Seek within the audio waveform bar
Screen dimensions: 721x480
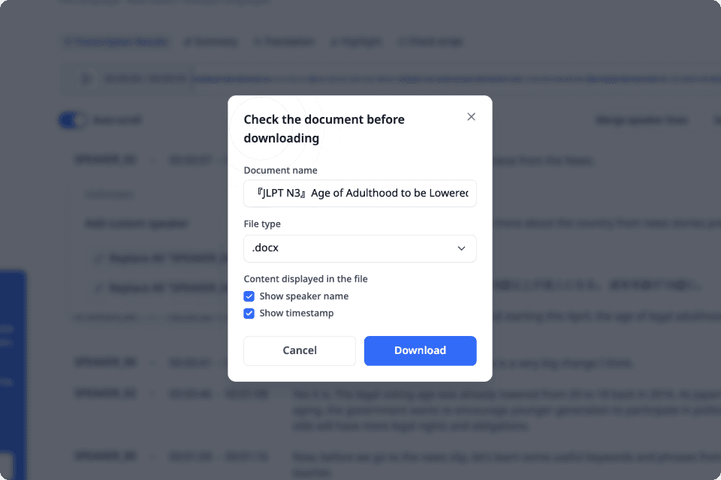tap(451, 78)
